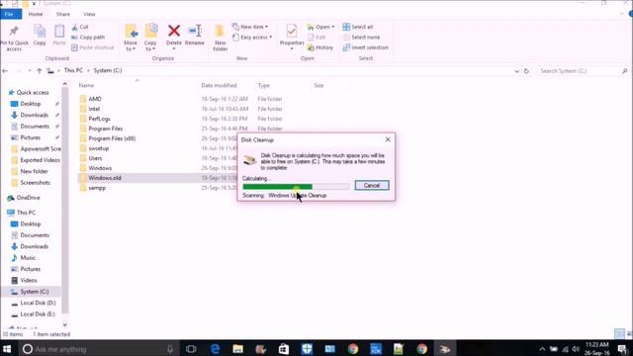Select the Intel folder
The width and height of the screenshot is (633, 356).
94,109
